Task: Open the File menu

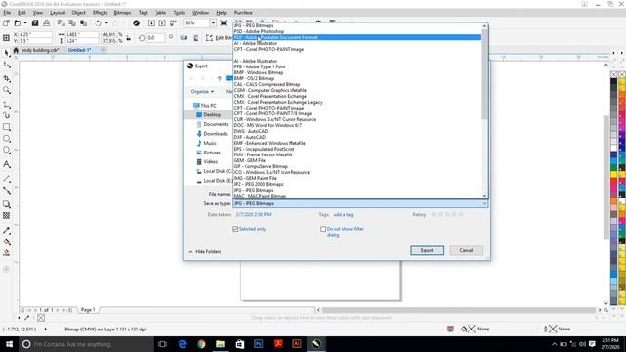Action: point(7,13)
